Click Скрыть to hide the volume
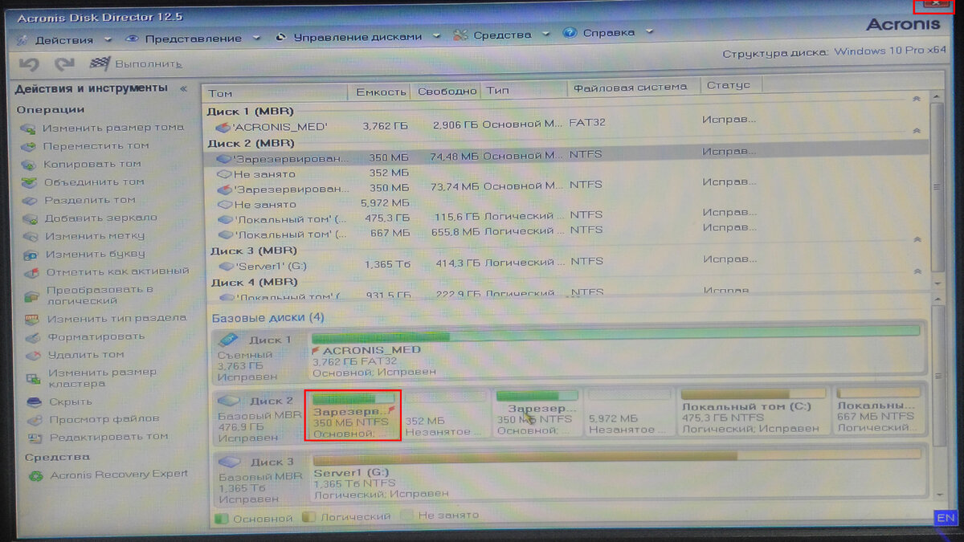 (60, 401)
